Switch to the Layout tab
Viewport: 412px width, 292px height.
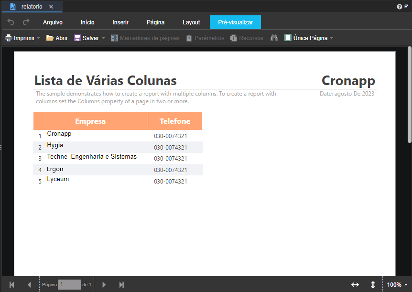191,22
